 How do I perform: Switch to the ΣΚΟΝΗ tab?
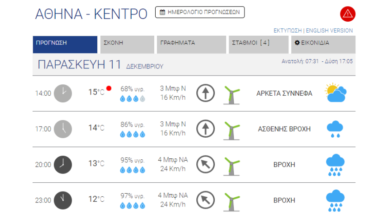click(127, 45)
